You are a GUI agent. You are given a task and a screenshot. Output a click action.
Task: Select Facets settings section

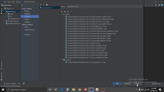27,19
